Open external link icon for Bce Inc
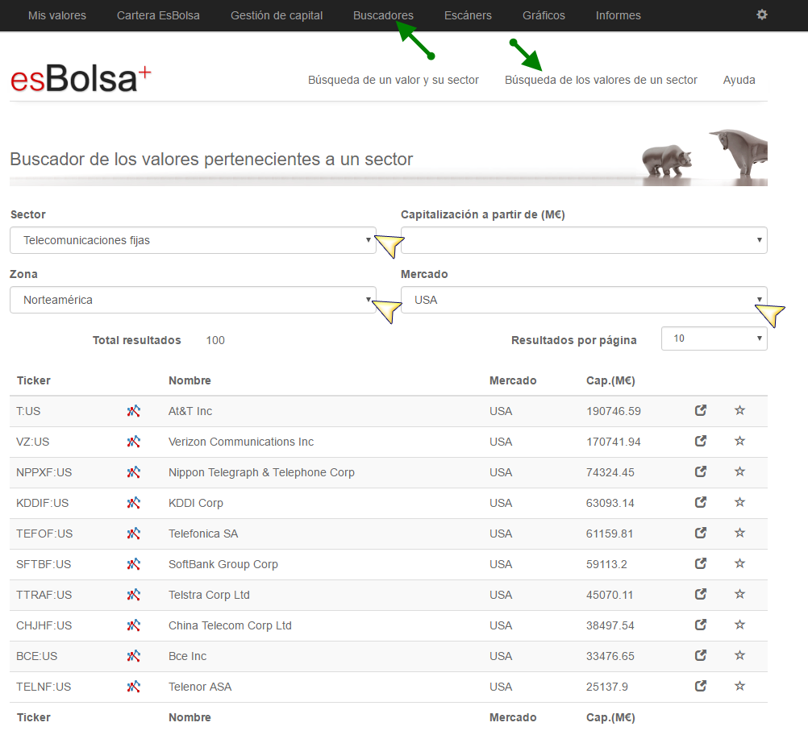808x735 pixels. pos(700,656)
